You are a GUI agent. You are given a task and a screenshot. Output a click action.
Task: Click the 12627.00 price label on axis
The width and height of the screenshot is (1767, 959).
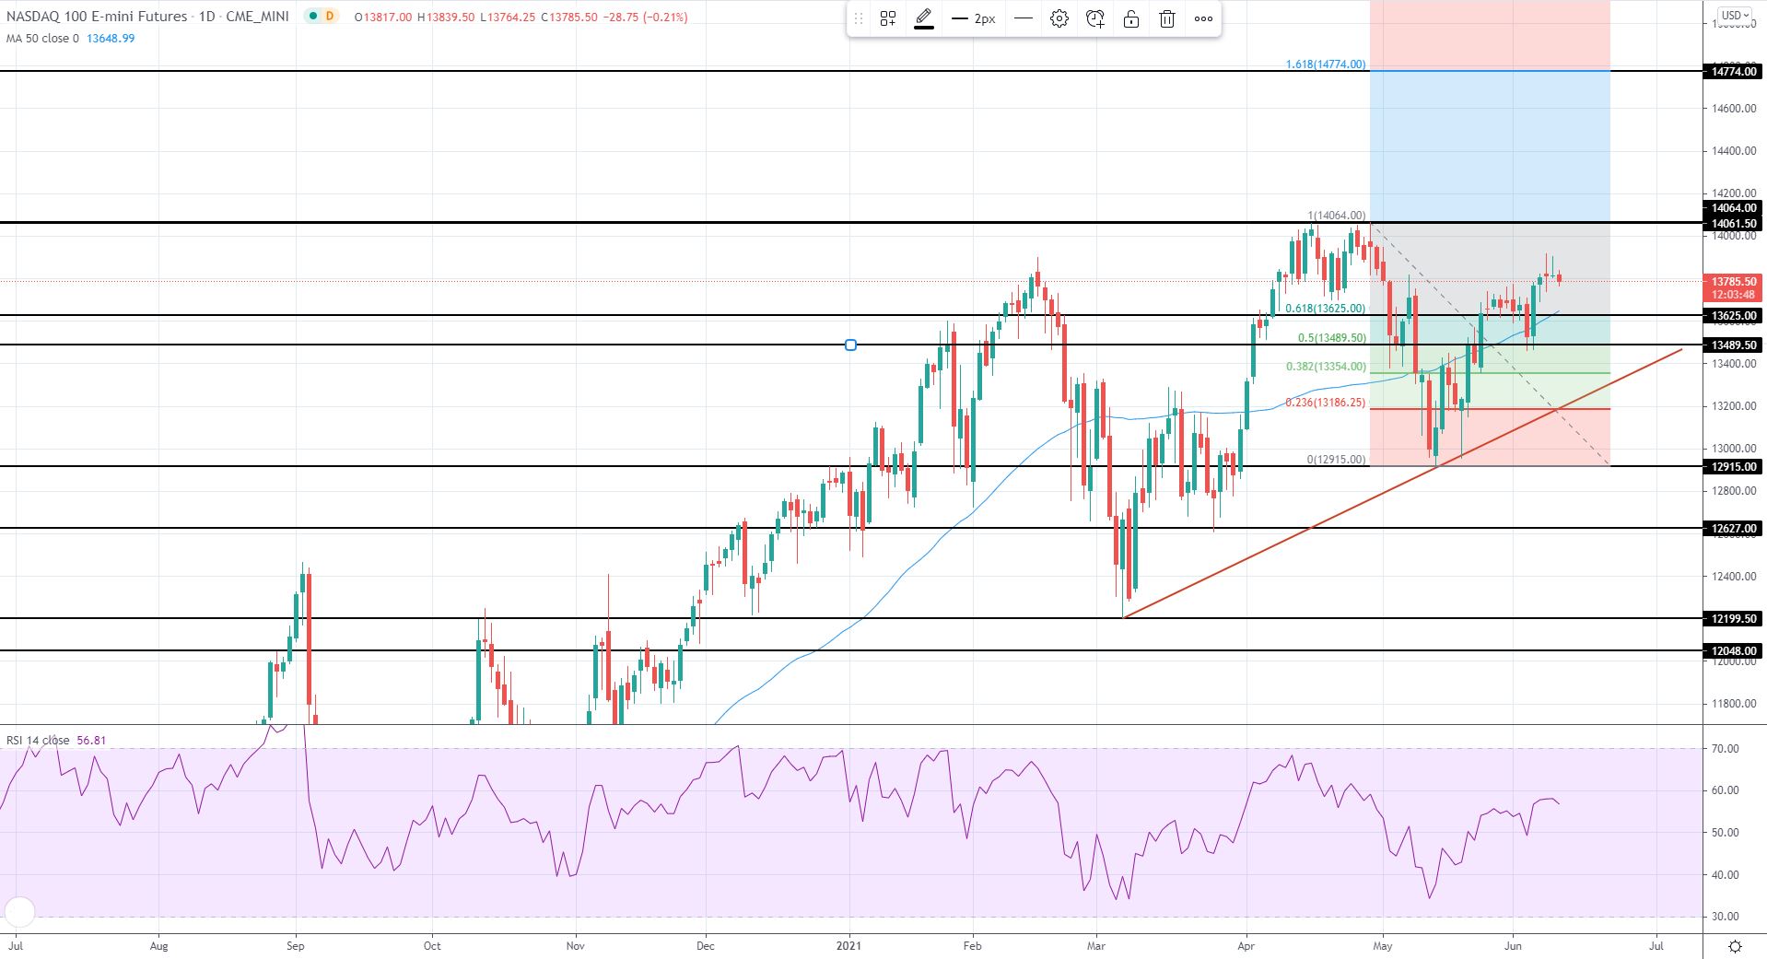click(1734, 529)
